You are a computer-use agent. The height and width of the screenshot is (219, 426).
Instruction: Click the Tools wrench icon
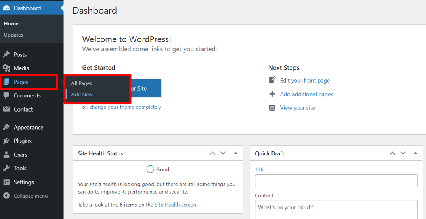pyautogui.click(x=6, y=168)
